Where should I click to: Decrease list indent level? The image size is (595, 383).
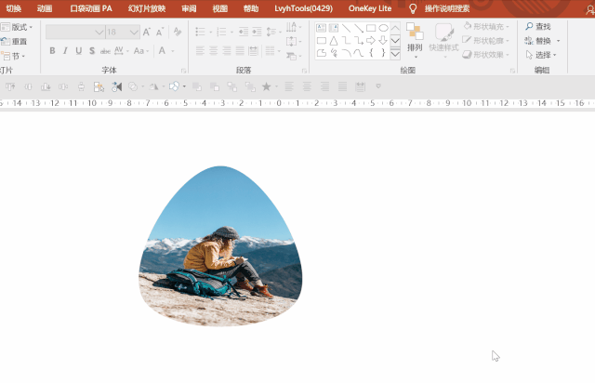(x=244, y=32)
